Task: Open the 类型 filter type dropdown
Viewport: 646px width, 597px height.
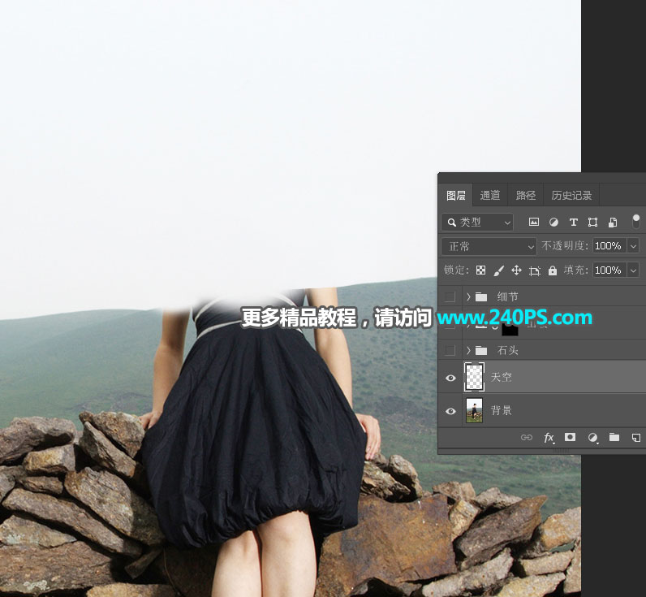Action: (x=477, y=223)
